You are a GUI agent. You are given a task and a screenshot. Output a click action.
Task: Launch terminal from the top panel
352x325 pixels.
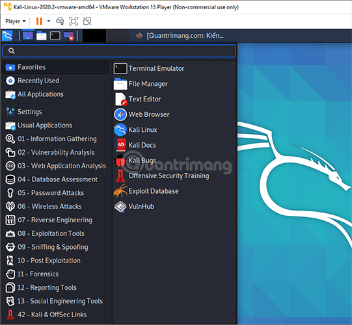[55, 36]
